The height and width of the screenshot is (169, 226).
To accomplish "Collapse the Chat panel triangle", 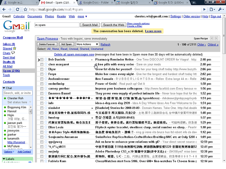I will tap(4, 88).
